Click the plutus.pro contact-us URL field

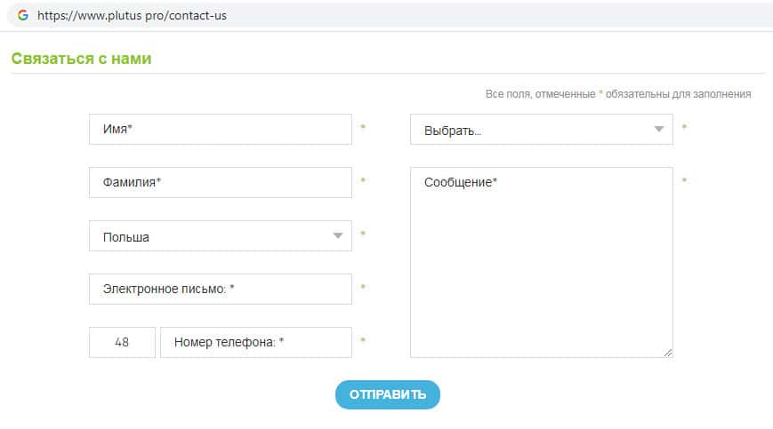[x=132, y=15]
